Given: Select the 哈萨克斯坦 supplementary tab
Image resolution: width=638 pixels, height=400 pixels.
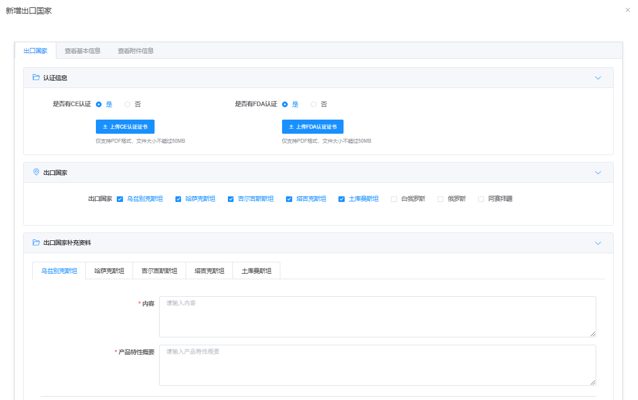Looking at the screenshot, I should tap(109, 271).
